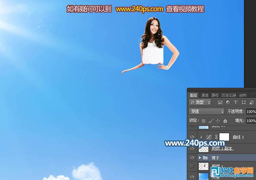
Task: Open the blend mode 穿透 dropdown
Action: click(x=207, y=111)
